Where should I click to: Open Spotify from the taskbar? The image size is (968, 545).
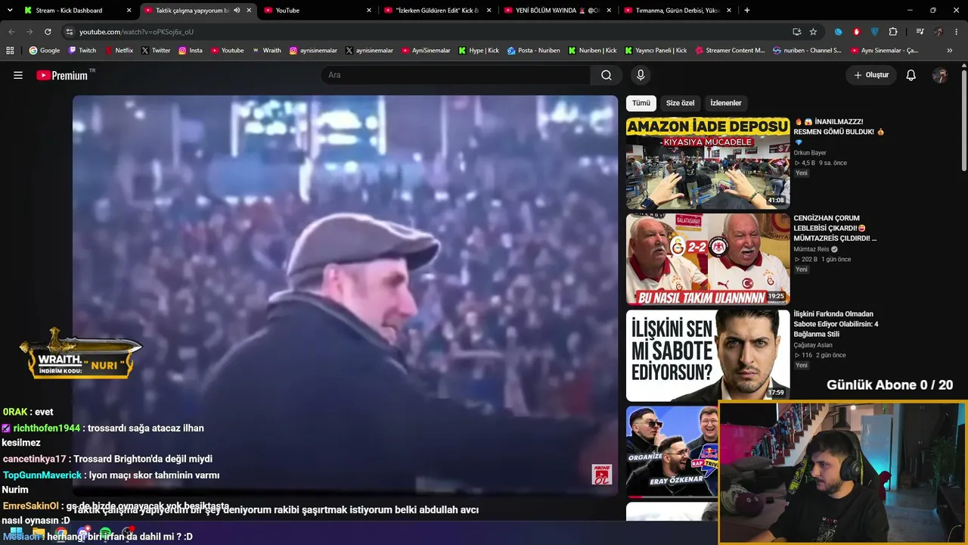pos(105,533)
